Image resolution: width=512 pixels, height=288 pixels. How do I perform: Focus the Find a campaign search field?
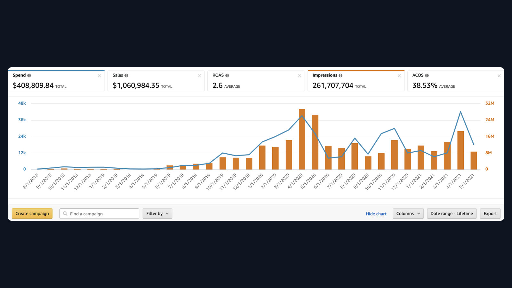(99, 213)
